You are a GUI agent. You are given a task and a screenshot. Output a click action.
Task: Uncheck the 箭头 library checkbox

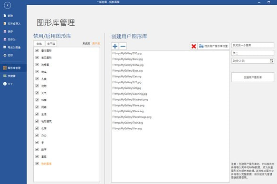[x=37, y=72]
